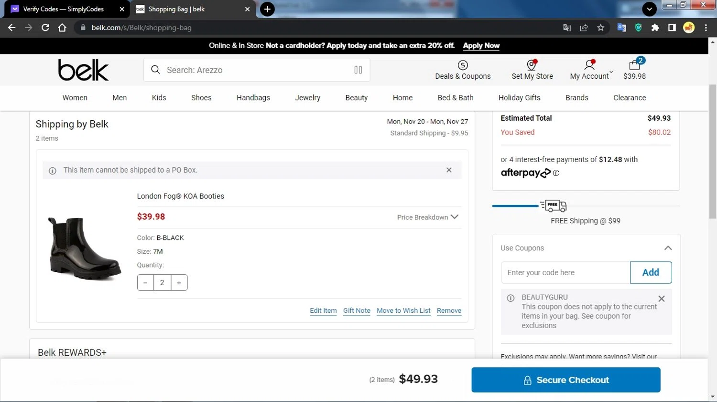Open the browser home page icon

pyautogui.click(x=62, y=28)
